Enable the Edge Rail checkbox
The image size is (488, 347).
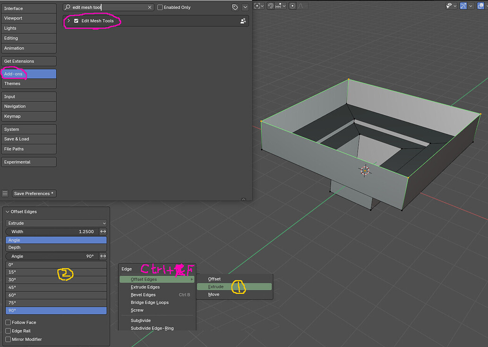(8, 331)
